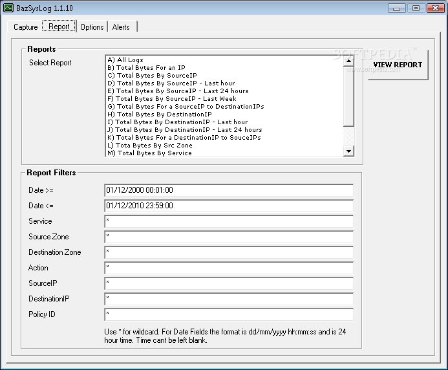Close the BazSysLog window

coord(435,8)
